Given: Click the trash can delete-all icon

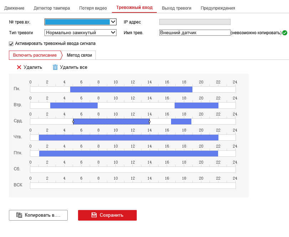Looking at the screenshot, I should pyautogui.click(x=55, y=67).
